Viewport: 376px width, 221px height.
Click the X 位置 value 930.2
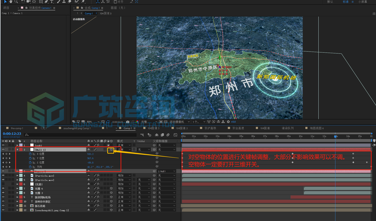click(x=91, y=154)
